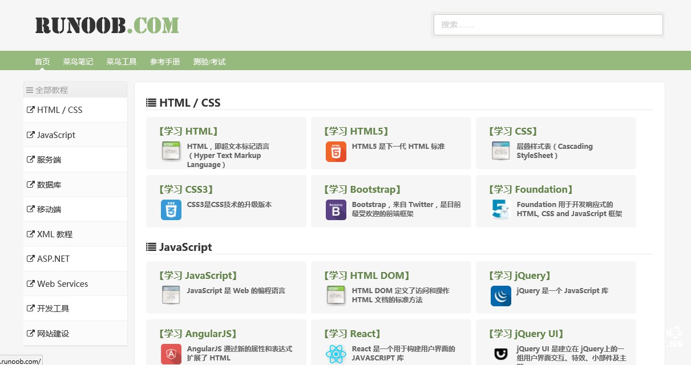
Task: Select XML 教程 in the sidebar
Action: point(75,234)
